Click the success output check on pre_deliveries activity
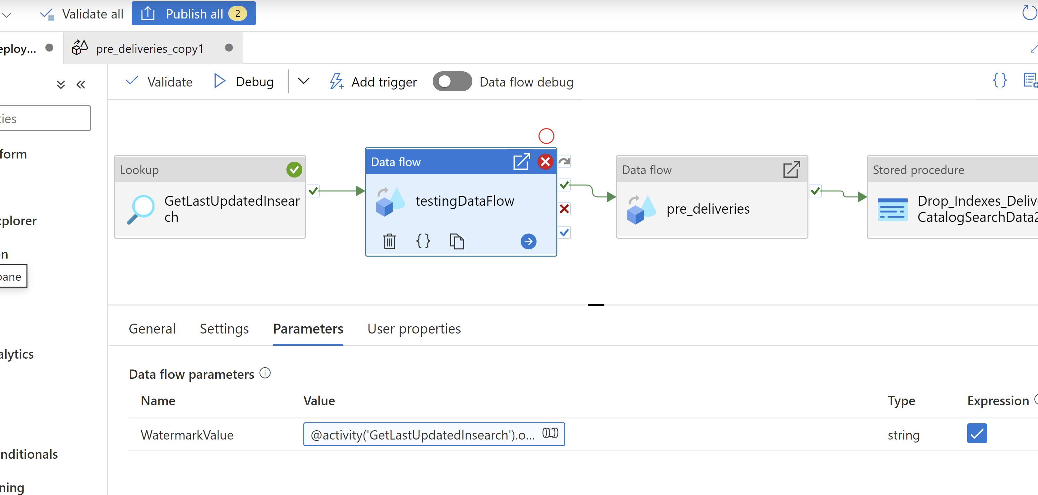This screenshot has height=495, width=1038. (815, 191)
